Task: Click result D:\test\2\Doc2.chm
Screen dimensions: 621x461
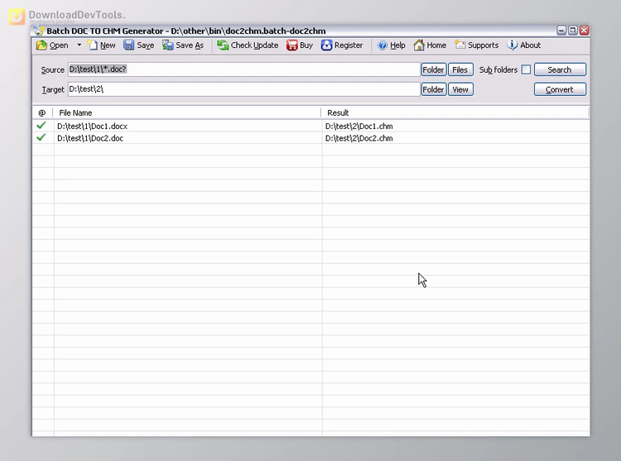Action: (359, 138)
